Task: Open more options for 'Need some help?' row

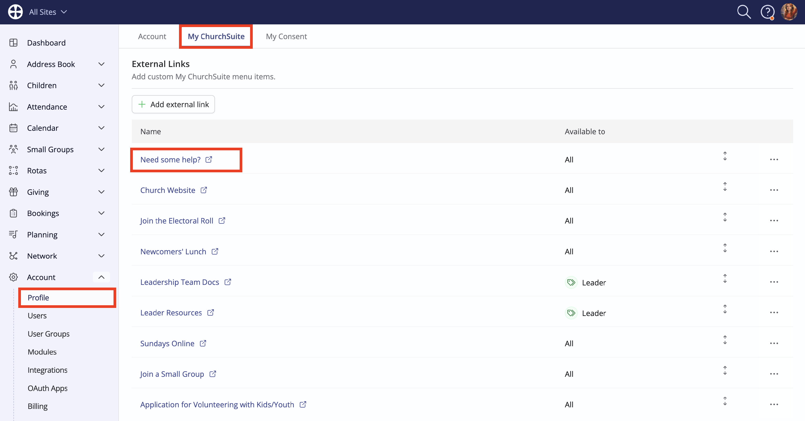Action: point(774,159)
